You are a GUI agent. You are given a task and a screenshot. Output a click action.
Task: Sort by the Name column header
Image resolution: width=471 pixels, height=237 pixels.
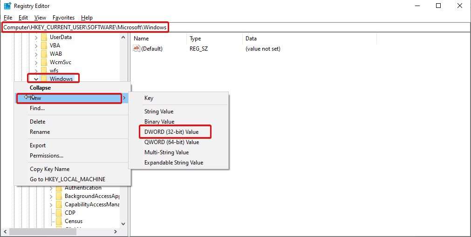coord(158,39)
